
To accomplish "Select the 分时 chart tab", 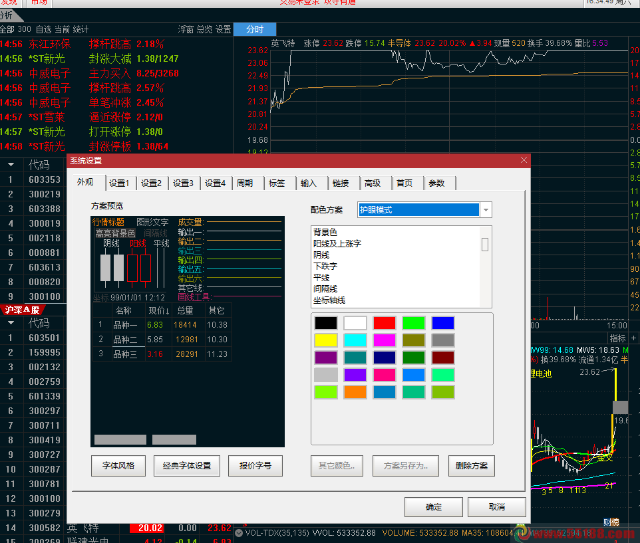I will (255, 29).
